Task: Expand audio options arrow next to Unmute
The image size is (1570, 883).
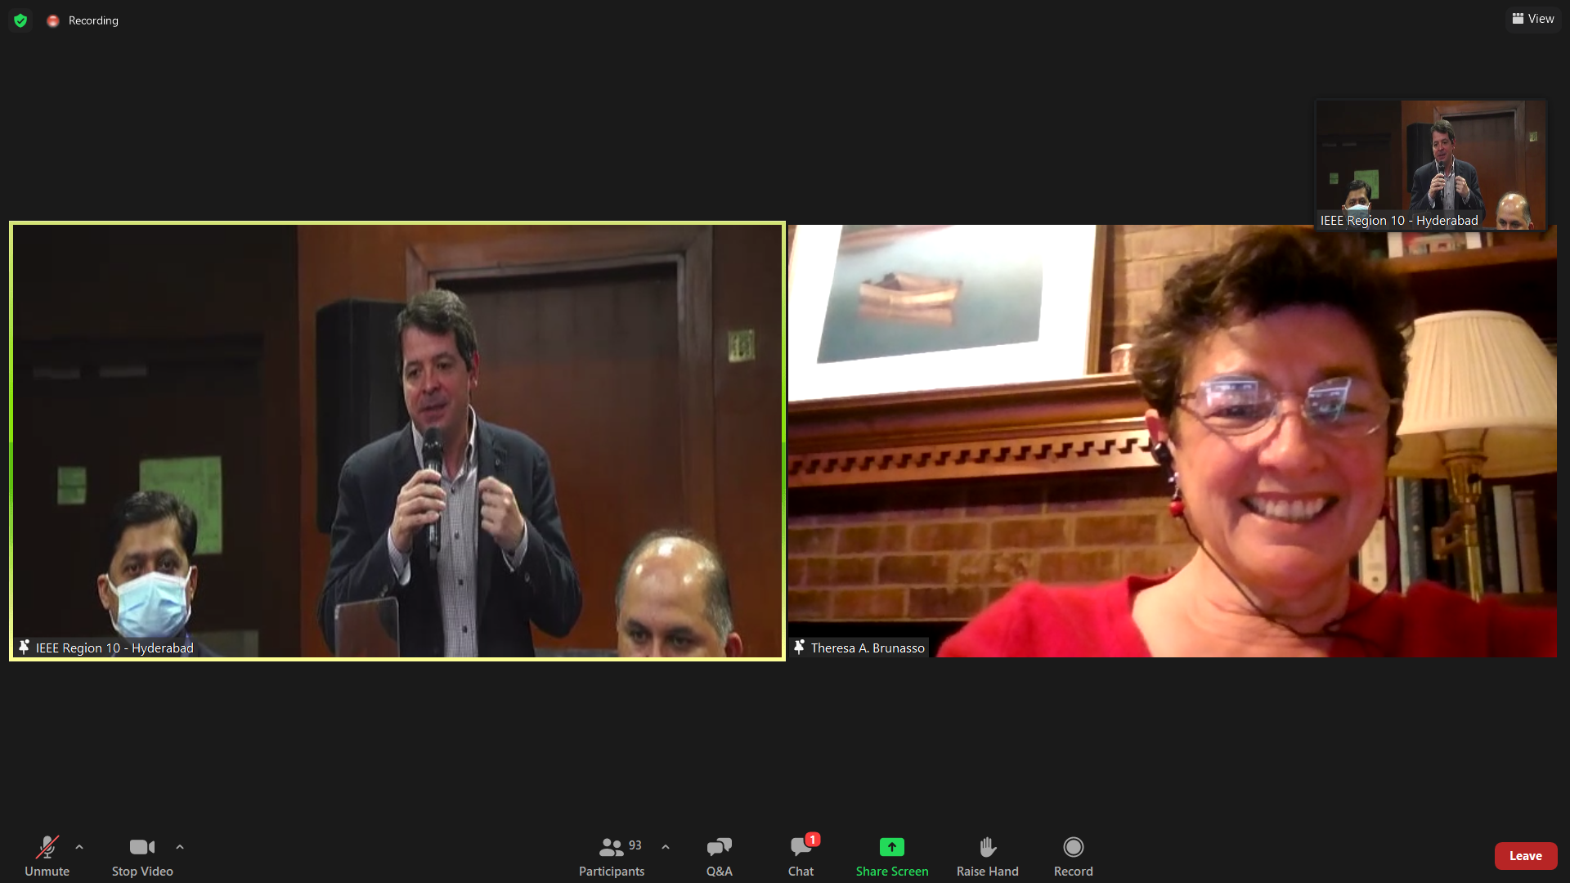Action: [79, 847]
